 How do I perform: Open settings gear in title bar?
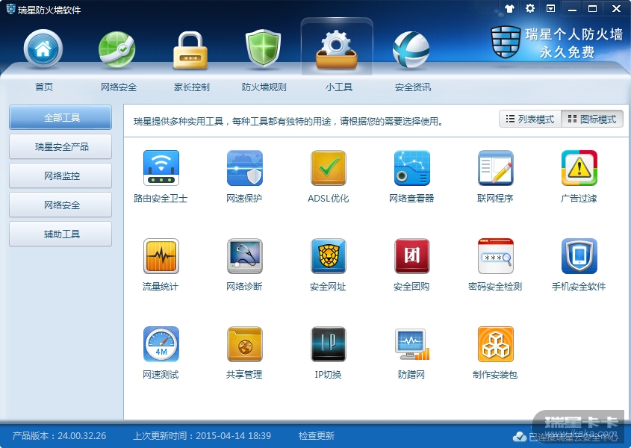tap(530, 8)
